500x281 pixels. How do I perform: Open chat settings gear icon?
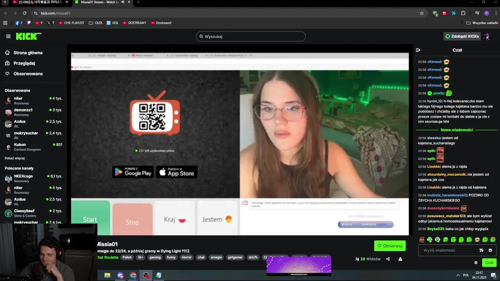pyautogui.click(x=476, y=263)
